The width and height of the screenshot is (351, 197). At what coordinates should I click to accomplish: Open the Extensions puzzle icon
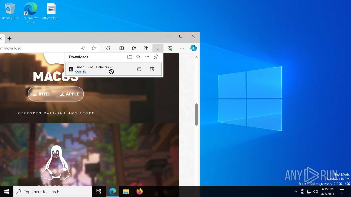coord(108,48)
